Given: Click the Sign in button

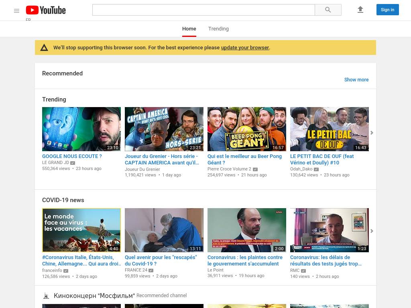Looking at the screenshot, I should 387,10.
